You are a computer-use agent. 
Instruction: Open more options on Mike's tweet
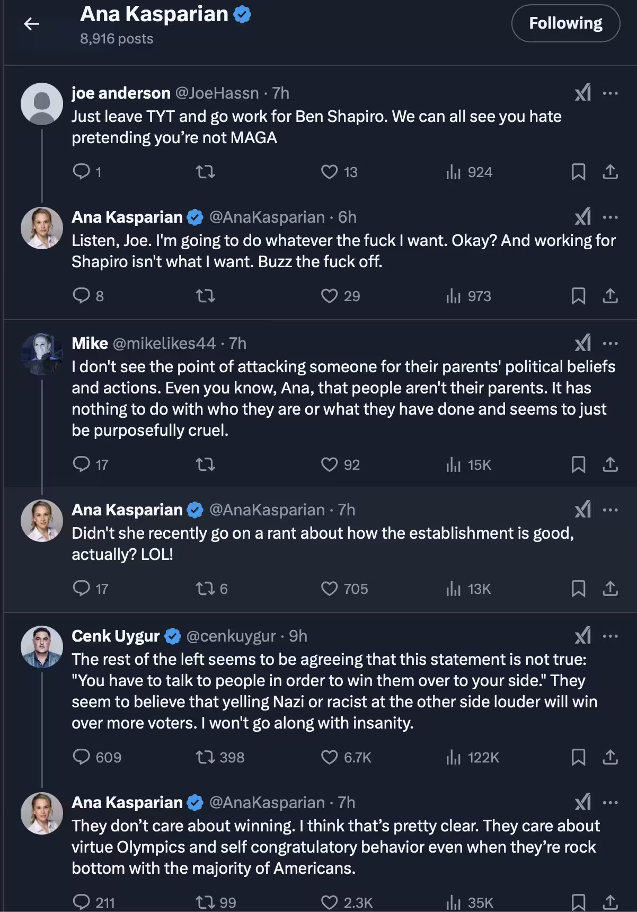tap(611, 344)
